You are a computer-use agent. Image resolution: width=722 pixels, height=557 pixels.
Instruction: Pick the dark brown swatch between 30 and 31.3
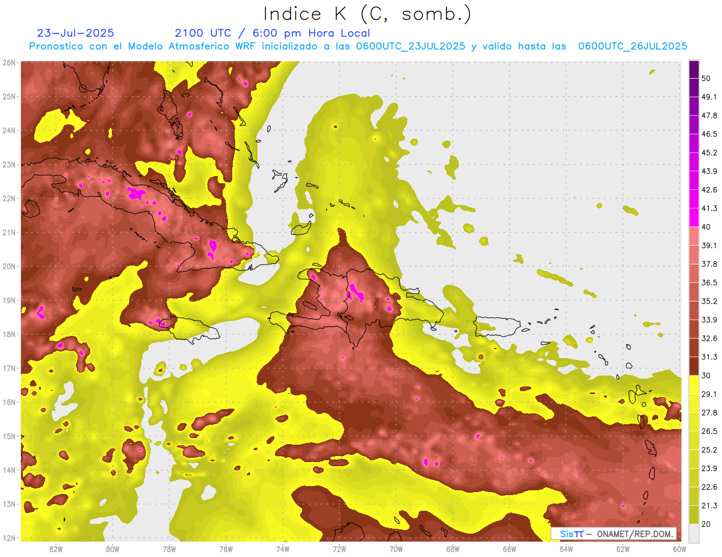pyautogui.click(x=694, y=367)
